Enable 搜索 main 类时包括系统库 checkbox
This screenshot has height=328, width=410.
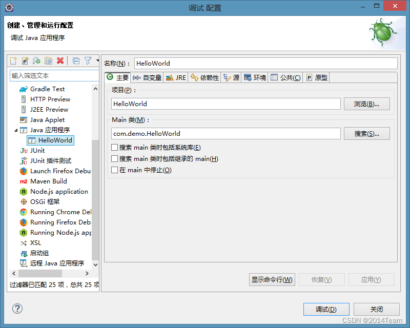[x=115, y=148]
